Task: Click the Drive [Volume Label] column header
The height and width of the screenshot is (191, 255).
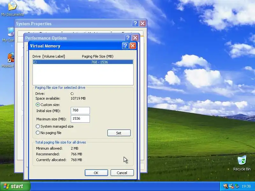Action: click(x=49, y=56)
